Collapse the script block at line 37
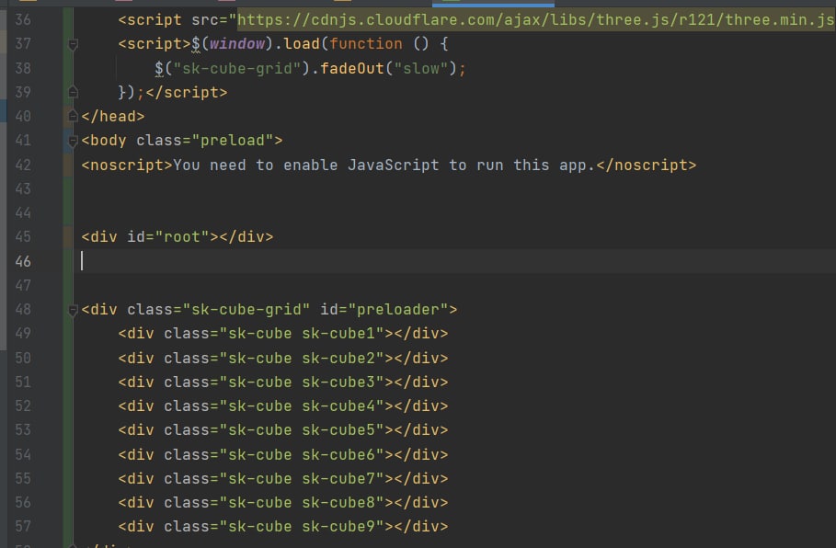 coord(73,44)
